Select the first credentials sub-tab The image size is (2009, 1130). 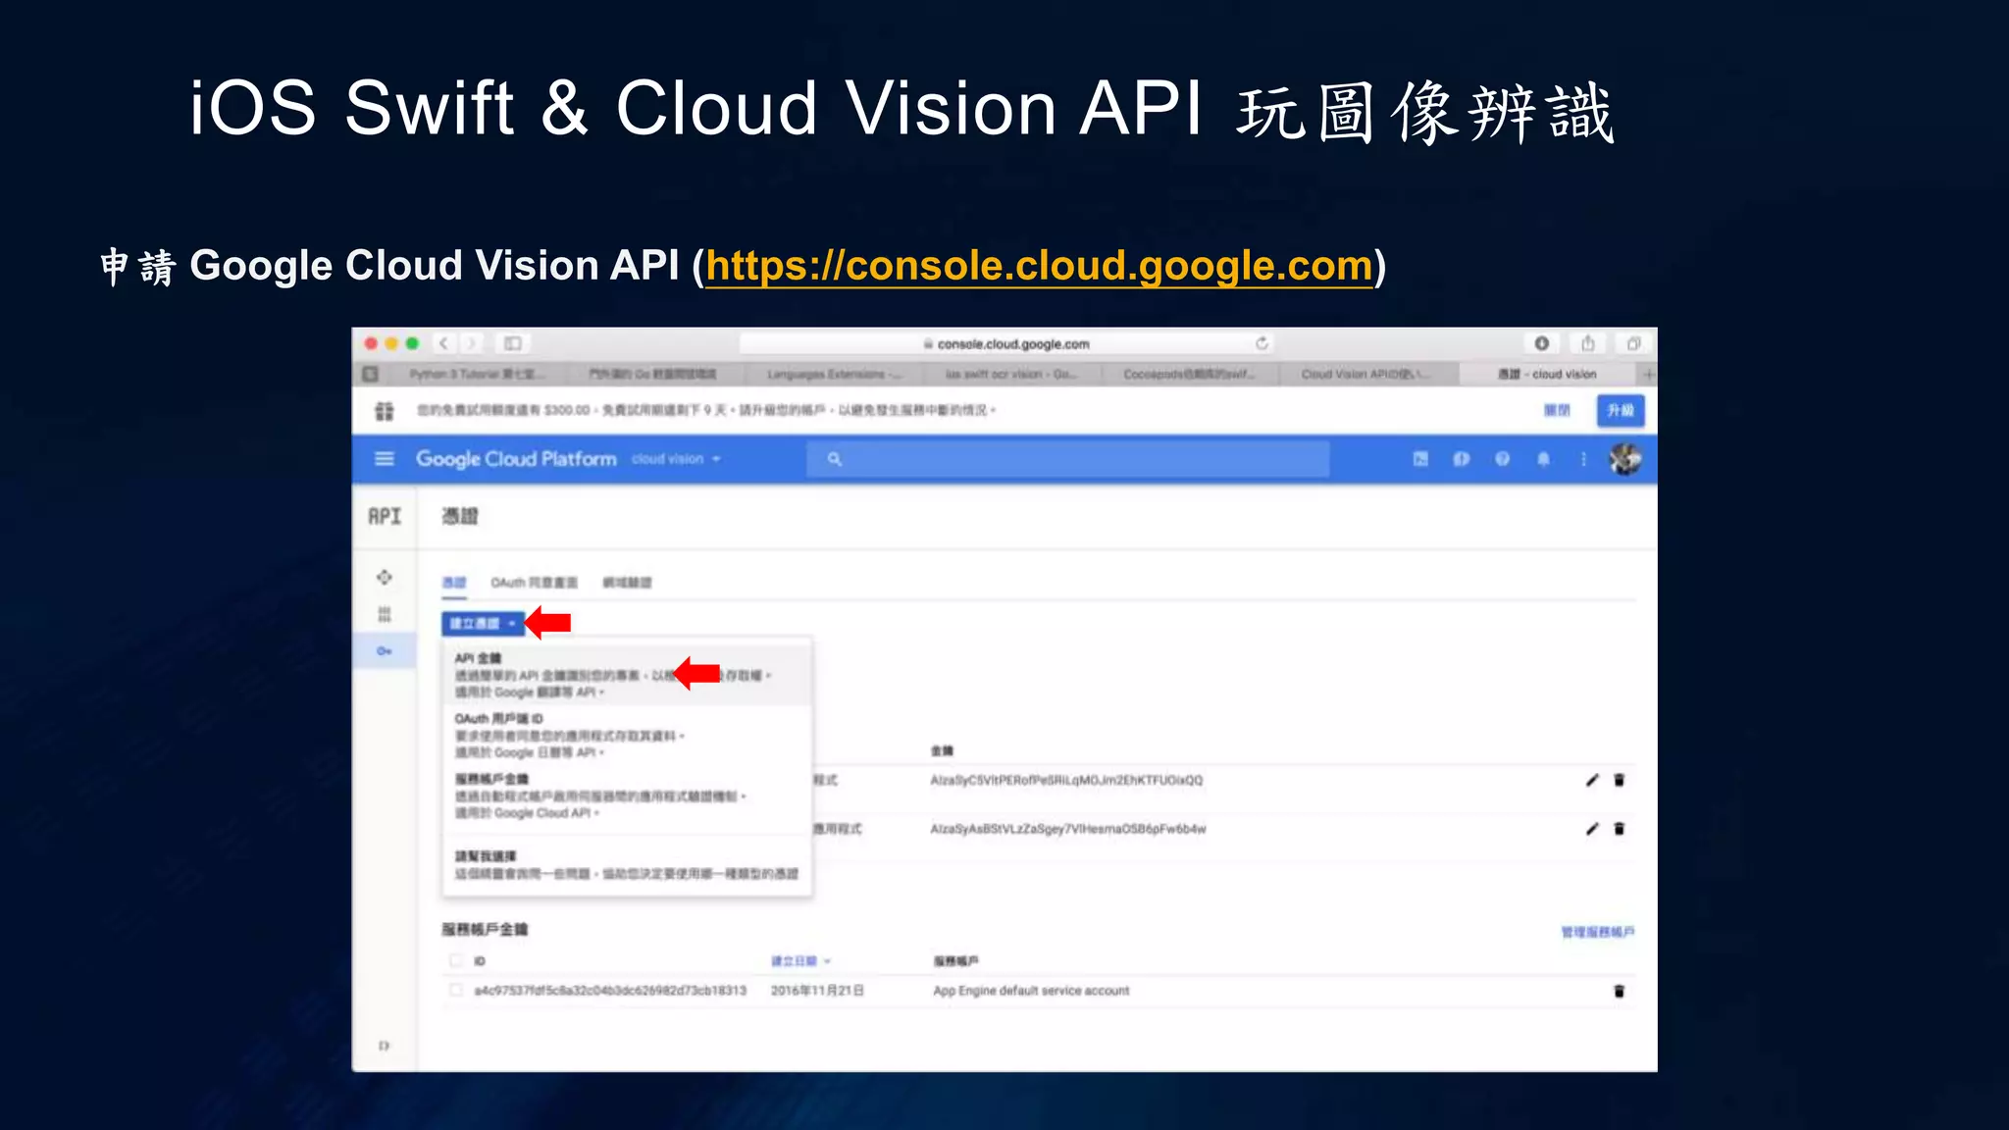[454, 583]
